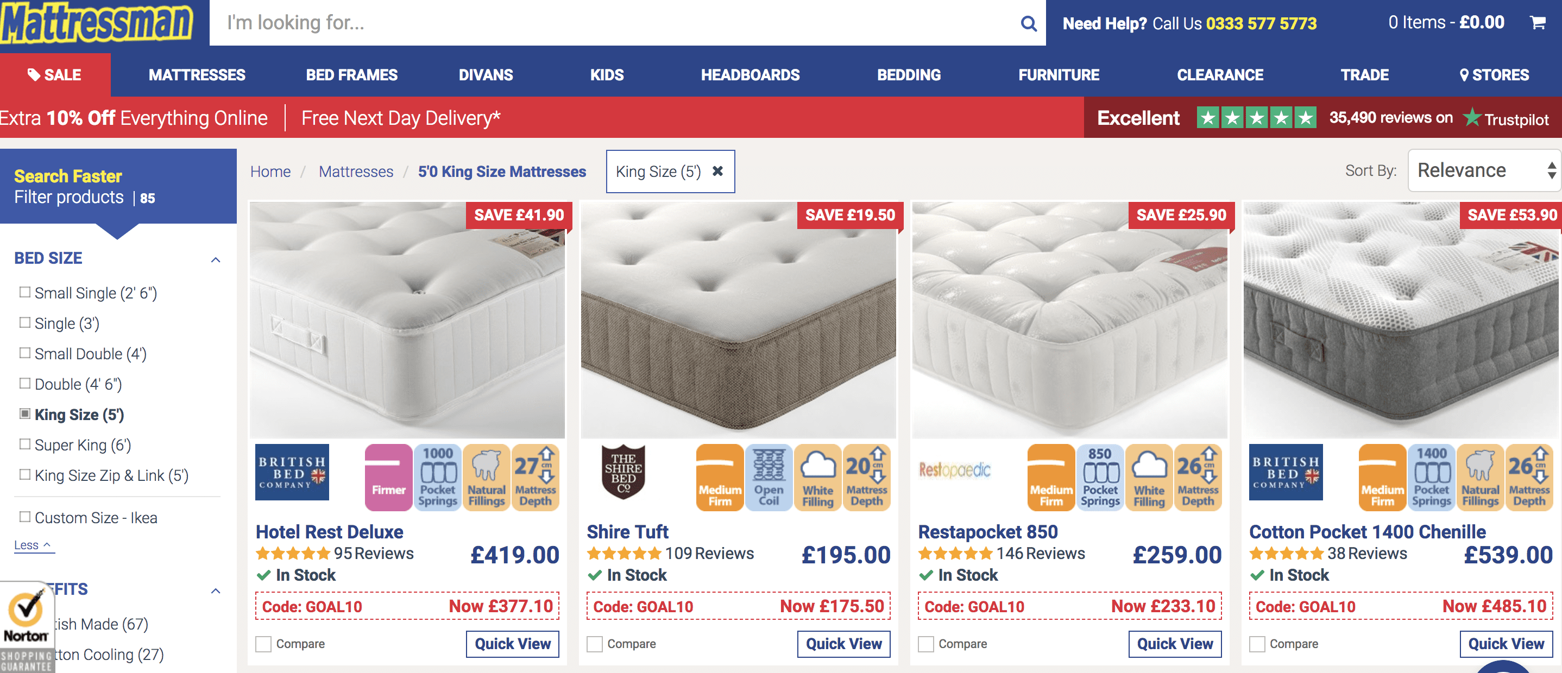Open the Headboards menu
This screenshot has width=1562, height=673.
tap(750, 75)
